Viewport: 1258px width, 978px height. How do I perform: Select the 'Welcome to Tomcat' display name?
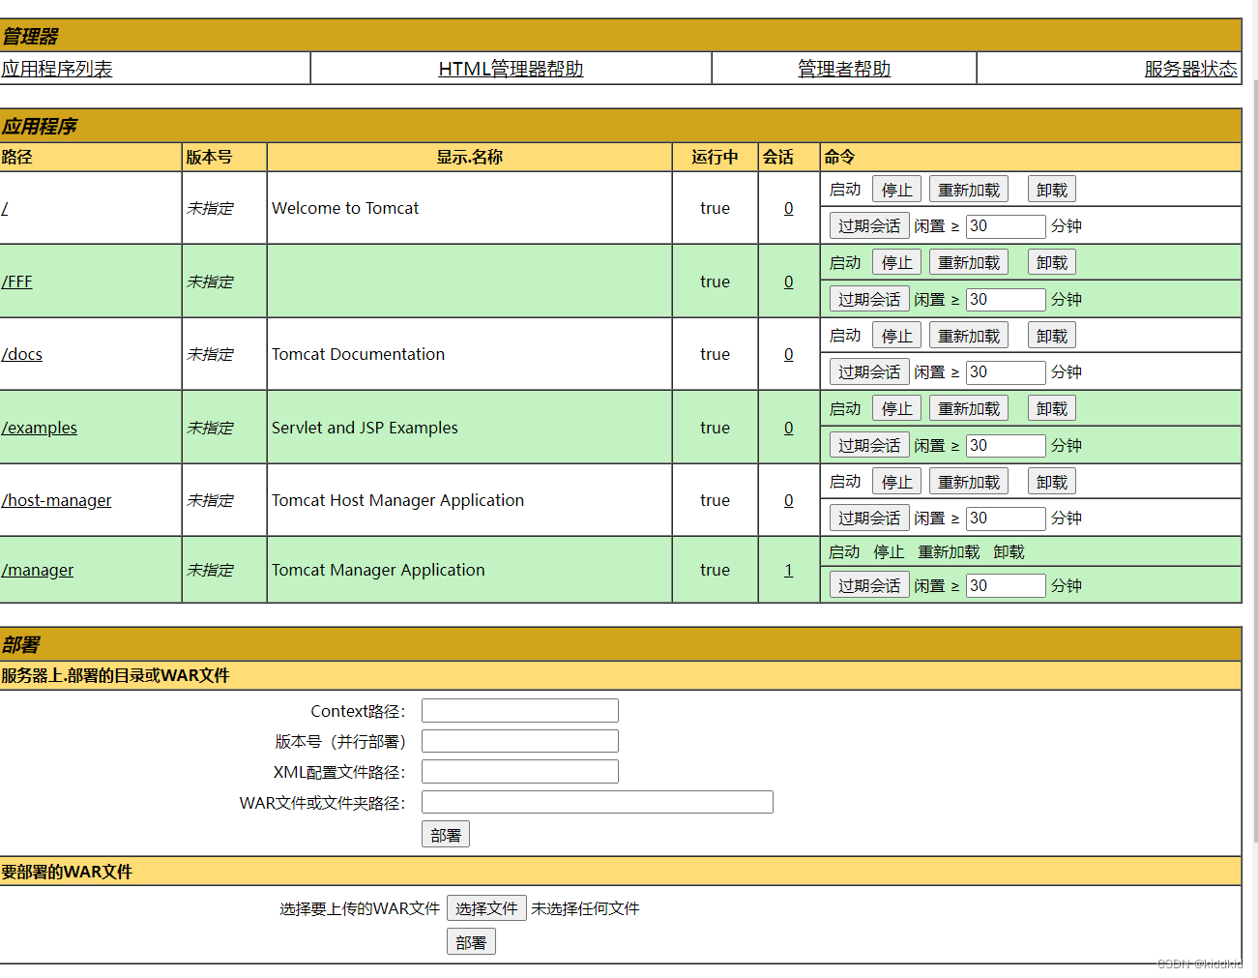345,208
